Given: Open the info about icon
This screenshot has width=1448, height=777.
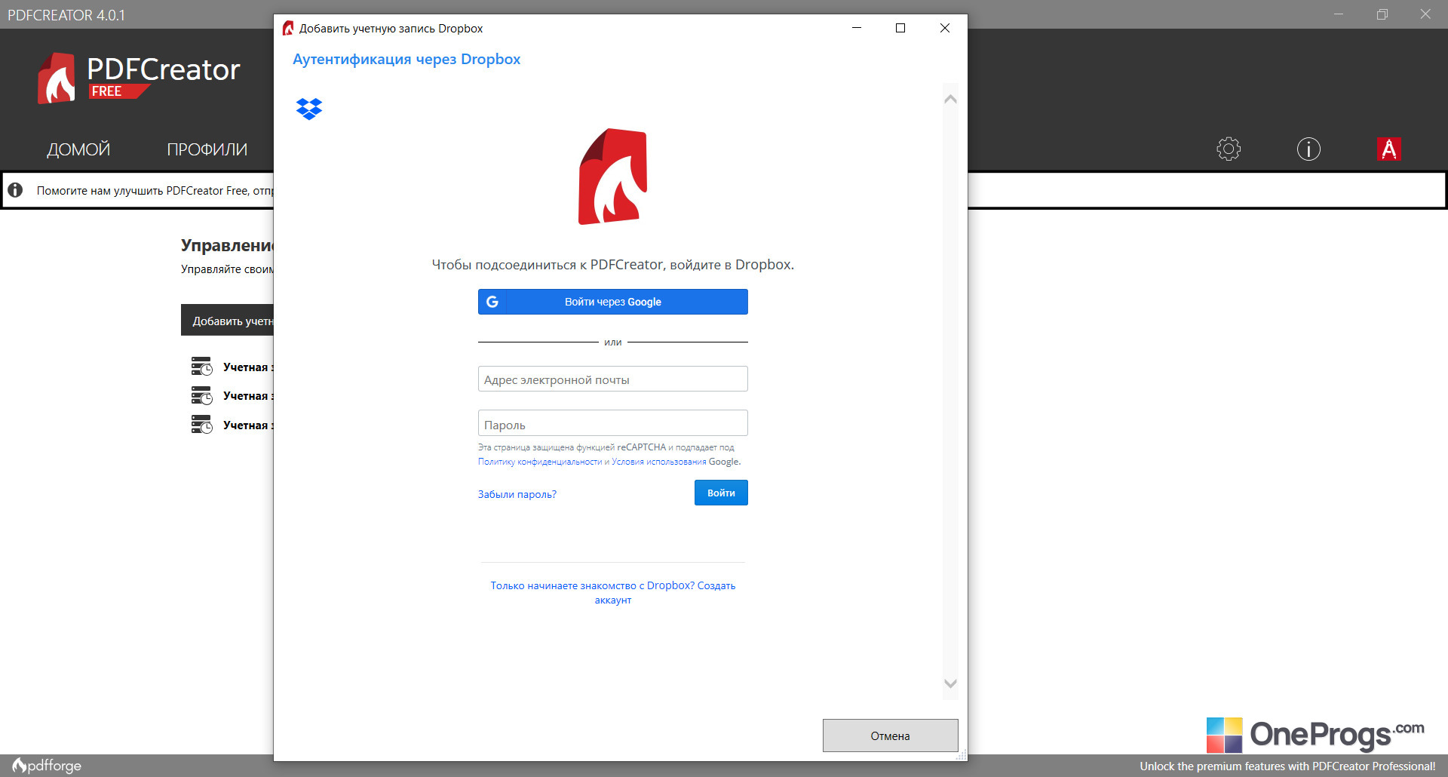Looking at the screenshot, I should click(1308, 149).
